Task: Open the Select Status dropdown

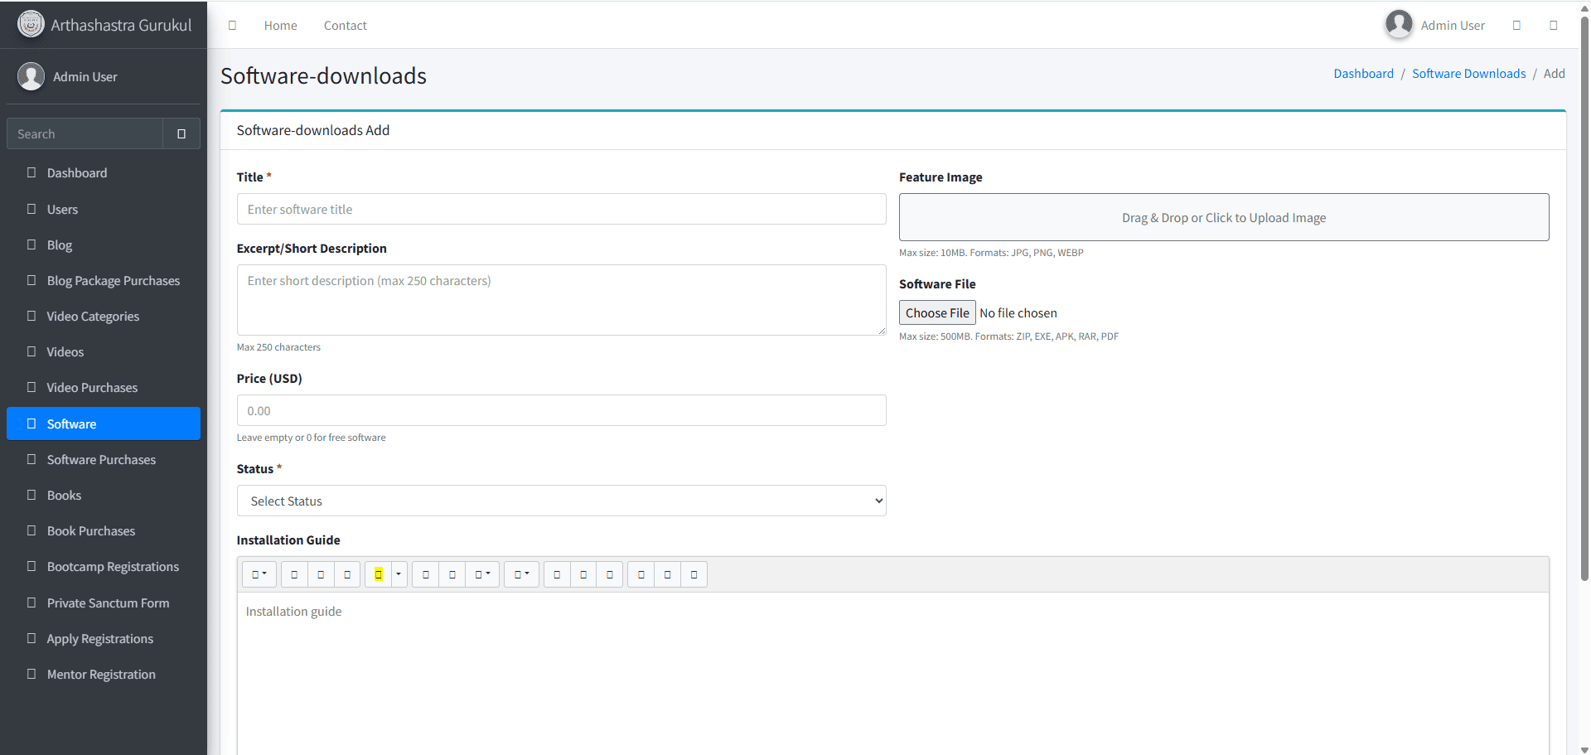Action: click(562, 501)
